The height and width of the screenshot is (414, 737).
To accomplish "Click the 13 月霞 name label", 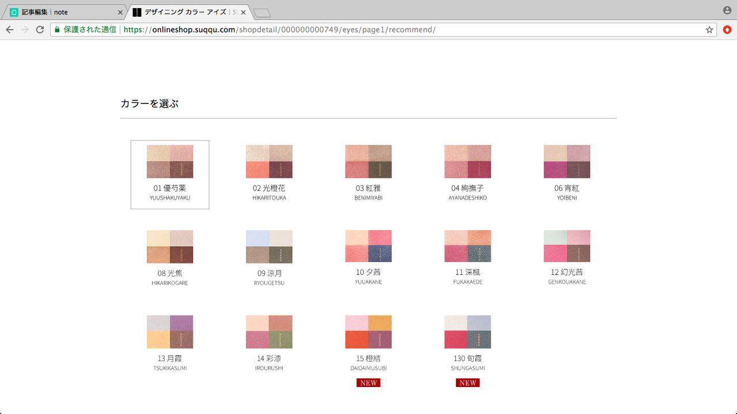I will pos(170,358).
